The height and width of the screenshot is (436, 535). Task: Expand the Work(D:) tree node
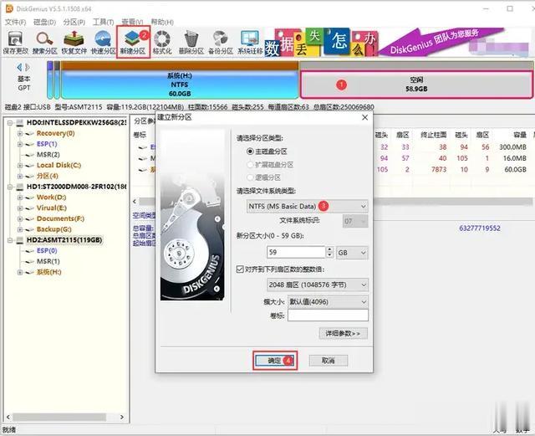pyautogui.click(x=20, y=197)
